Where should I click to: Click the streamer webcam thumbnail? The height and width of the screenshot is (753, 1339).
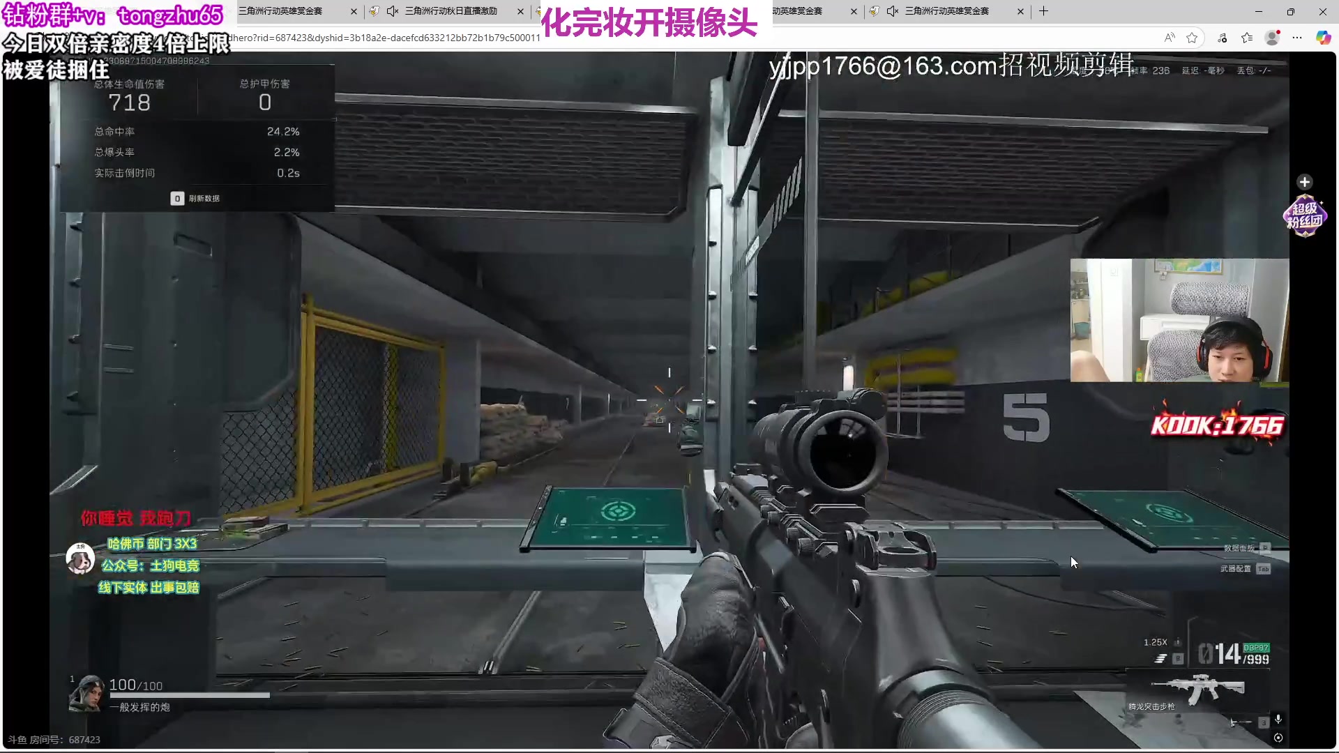(x=1179, y=320)
